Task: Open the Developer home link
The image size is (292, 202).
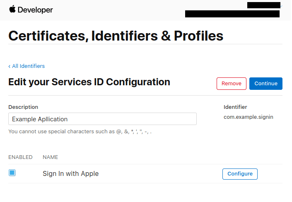Action: click(35, 10)
